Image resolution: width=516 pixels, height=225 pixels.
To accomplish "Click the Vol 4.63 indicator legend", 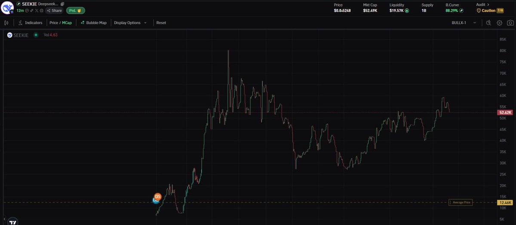I will click(x=51, y=35).
